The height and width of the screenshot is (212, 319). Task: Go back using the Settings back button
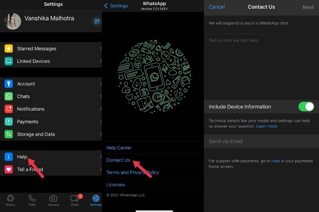116,6
